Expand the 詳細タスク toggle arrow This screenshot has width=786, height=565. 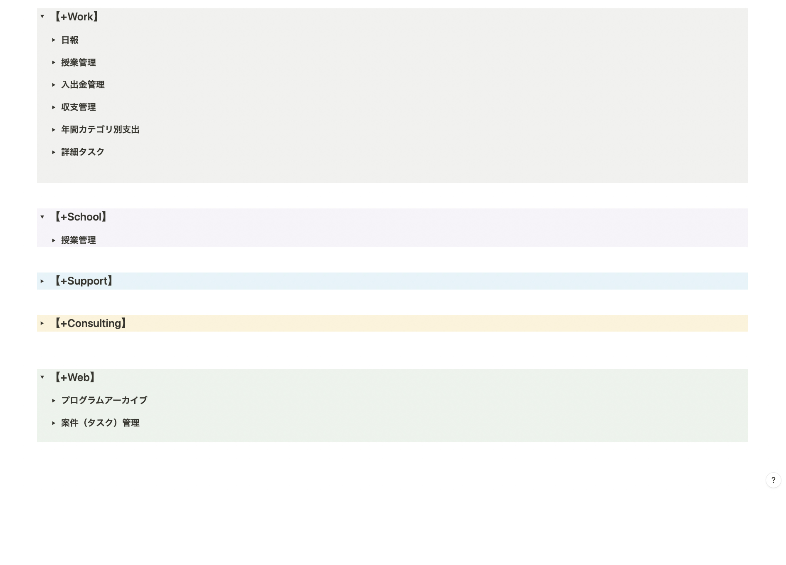54,152
